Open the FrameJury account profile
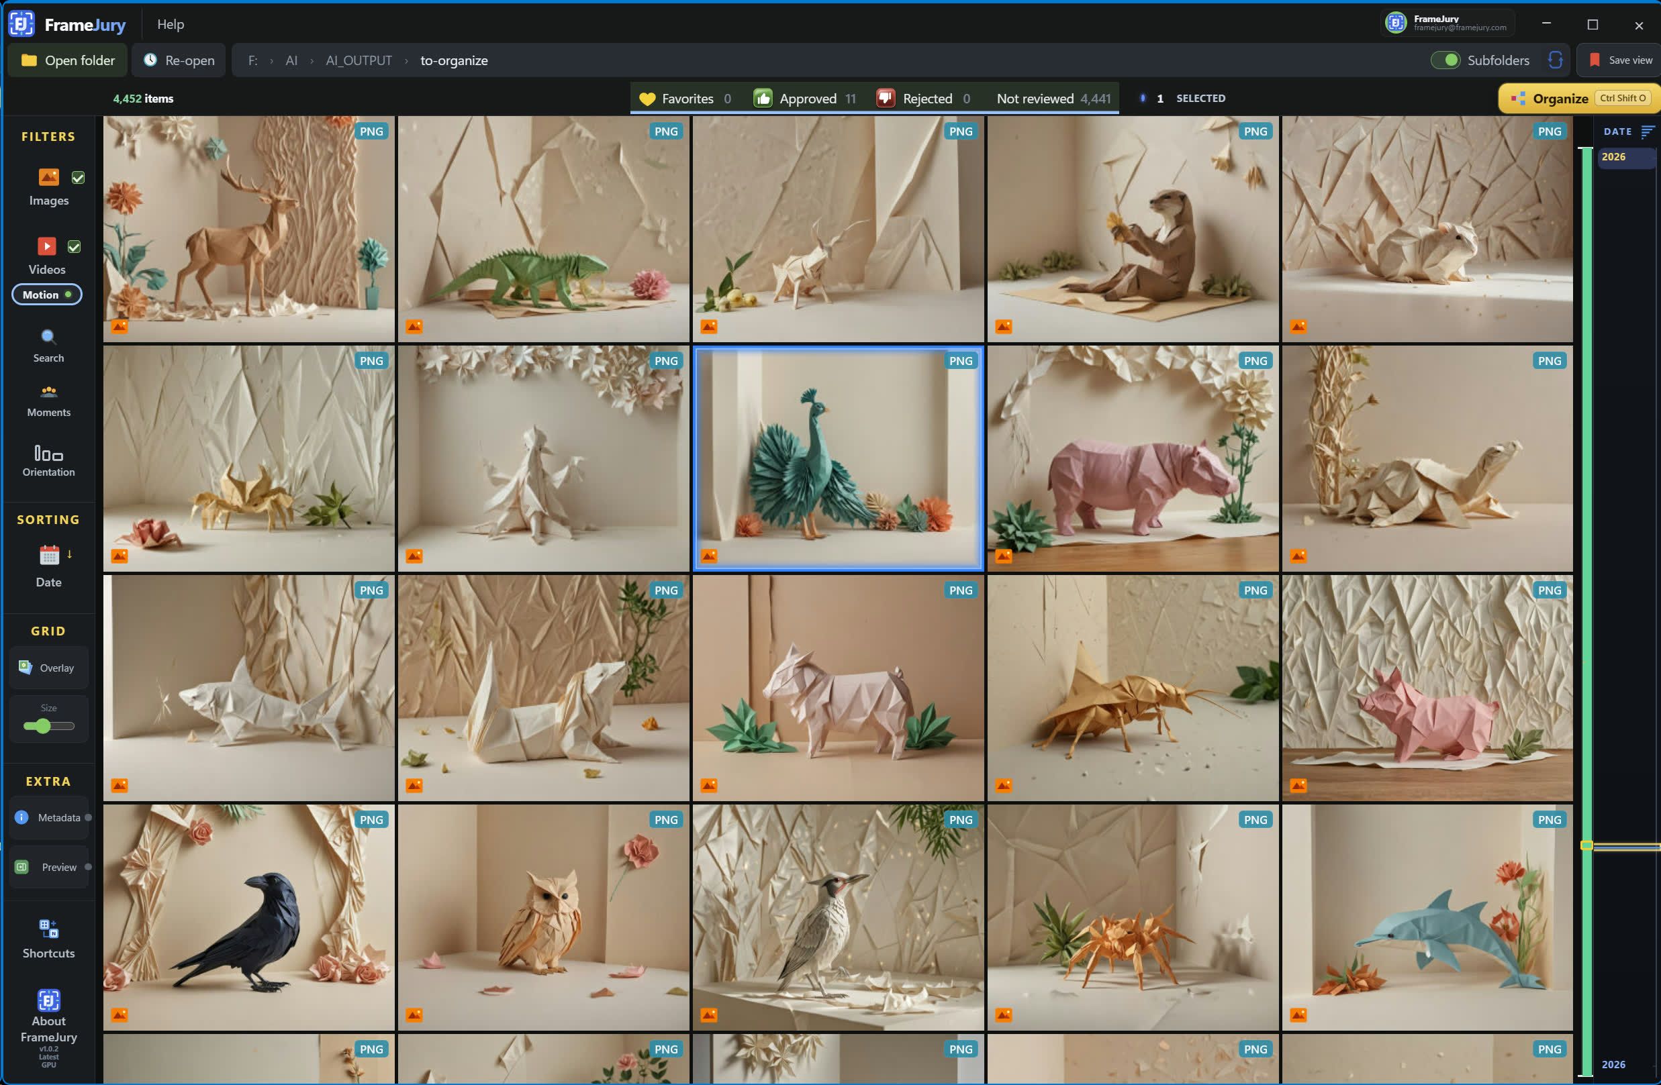 pyautogui.click(x=1448, y=23)
